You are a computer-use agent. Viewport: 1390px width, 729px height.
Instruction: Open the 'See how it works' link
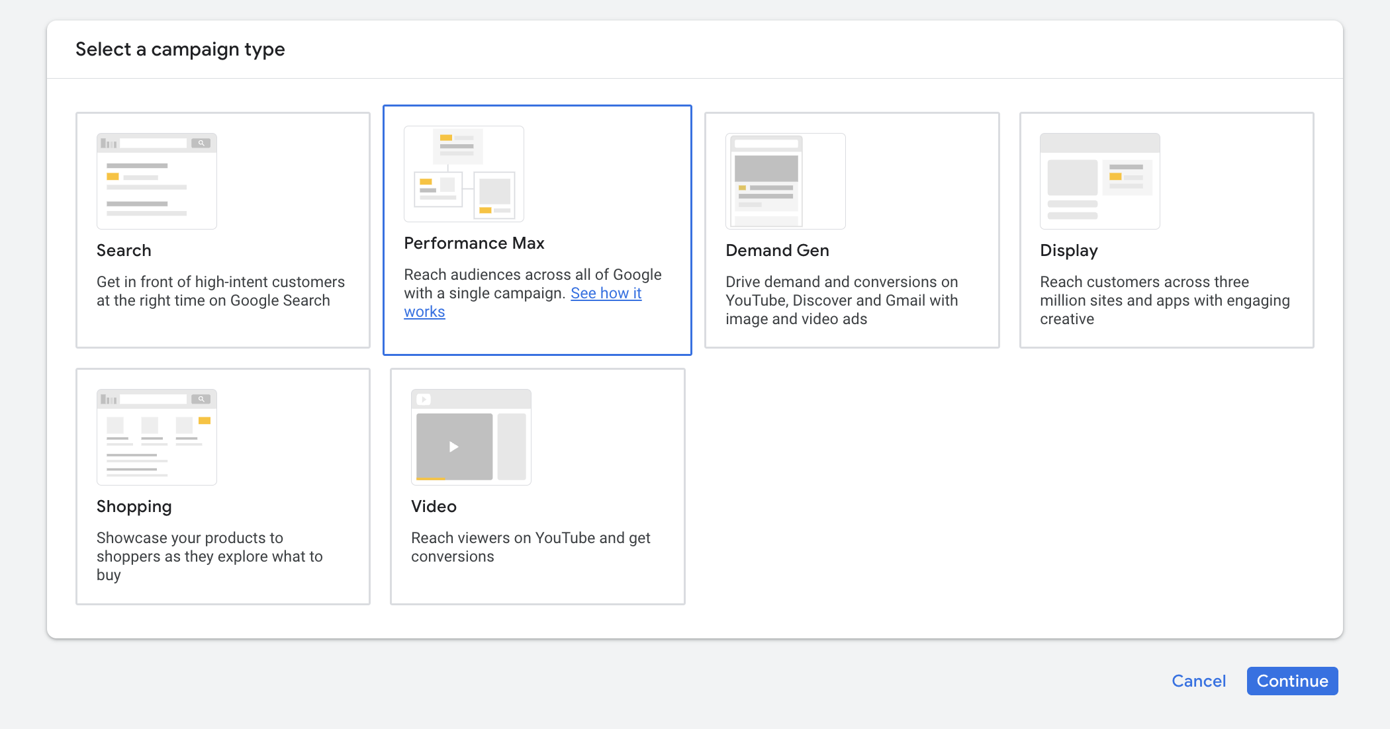[523, 302]
